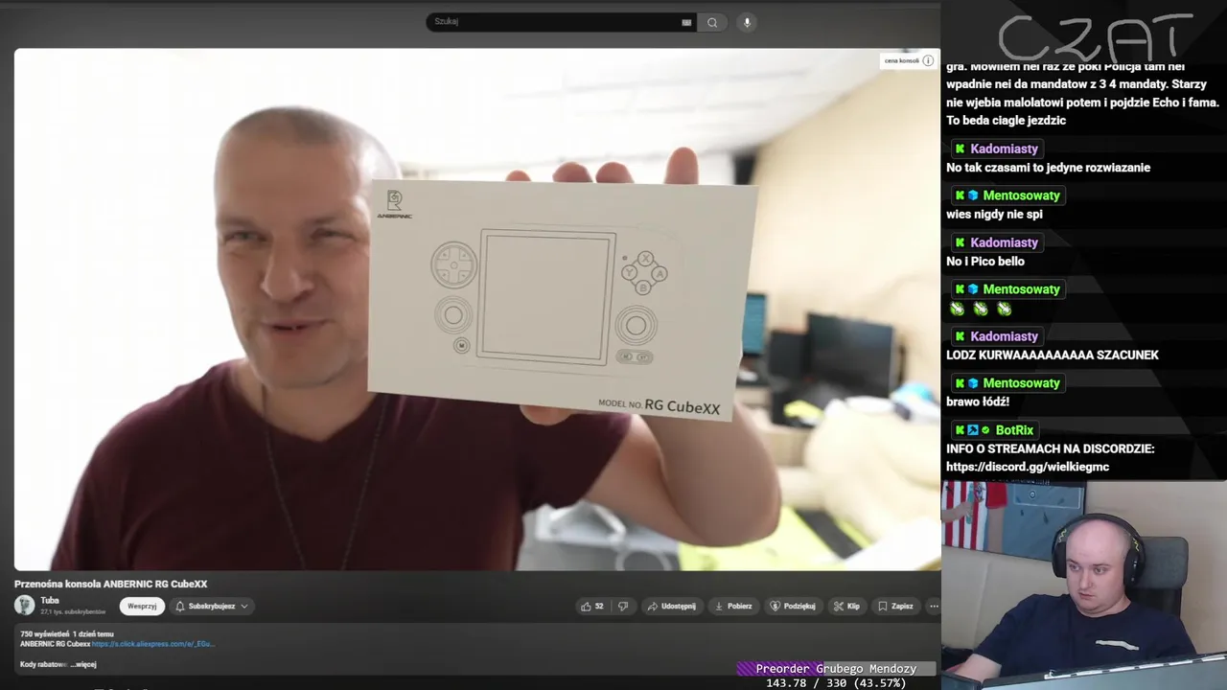Viewport: 1227px width, 690px height.
Task: Click the discord.gg/wielkiegmc link in chat
Action: (x=1028, y=467)
